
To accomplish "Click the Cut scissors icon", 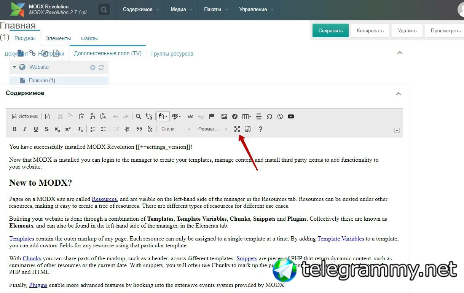I will point(60,116).
